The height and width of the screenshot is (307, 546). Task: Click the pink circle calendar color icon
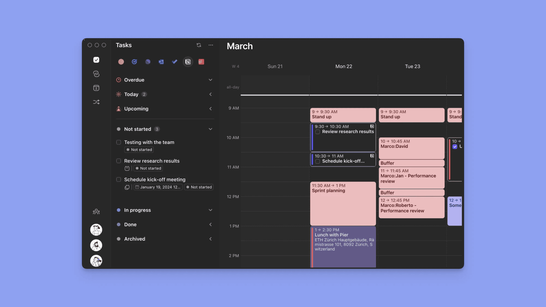pyautogui.click(x=121, y=62)
